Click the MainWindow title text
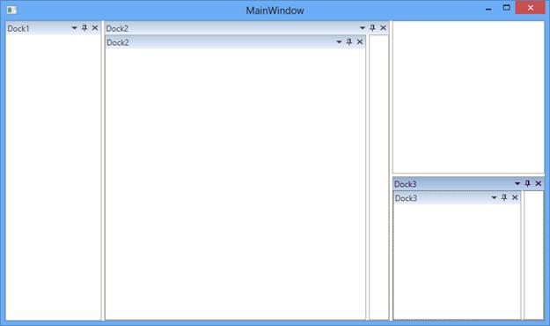The height and width of the screenshot is (326, 550). [275, 11]
